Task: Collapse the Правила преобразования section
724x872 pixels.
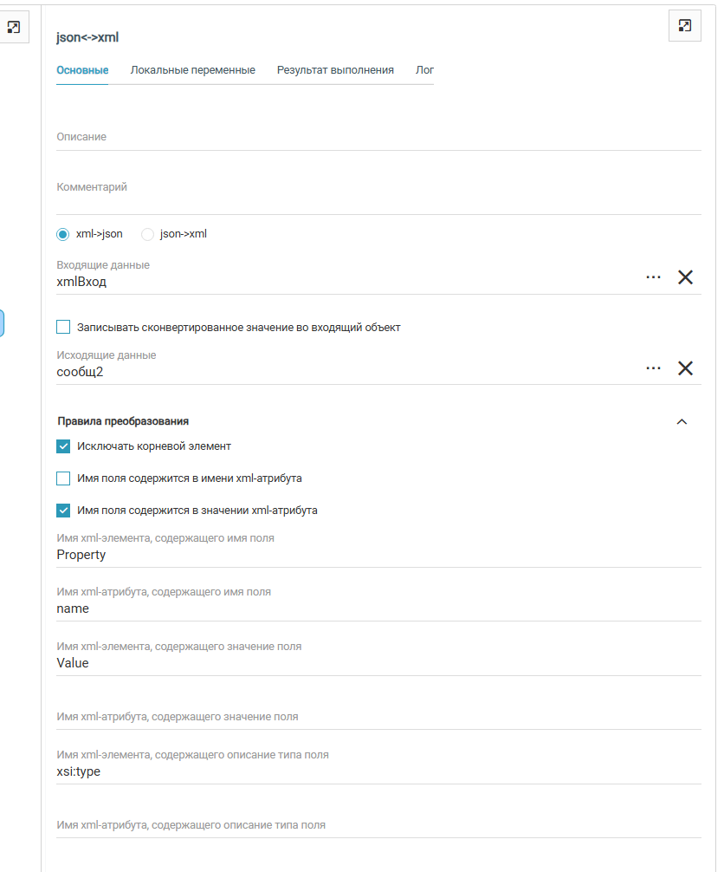Action: point(682,421)
